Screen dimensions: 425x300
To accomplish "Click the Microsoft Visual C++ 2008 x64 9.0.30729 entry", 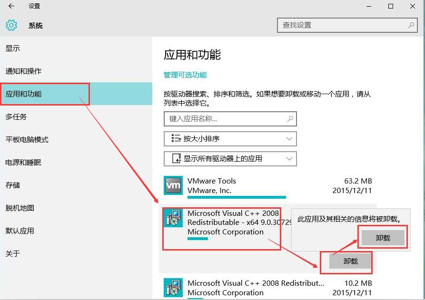I will pyautogui.click(x=268, y=238).
